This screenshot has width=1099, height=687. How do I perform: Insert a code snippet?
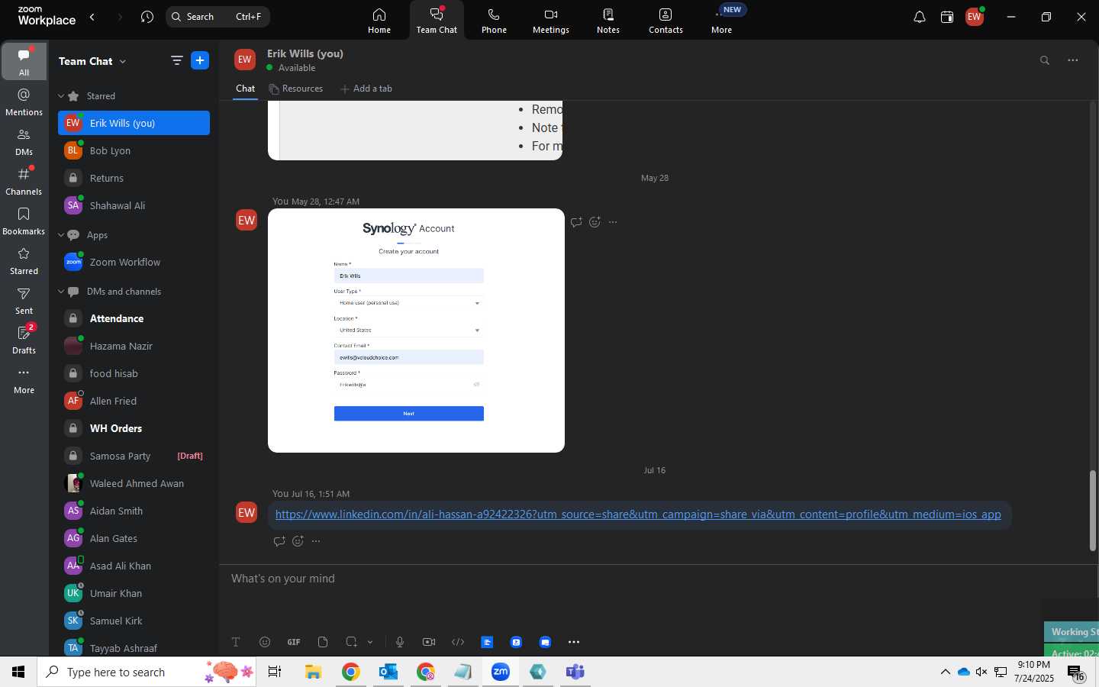pos(458,642)
